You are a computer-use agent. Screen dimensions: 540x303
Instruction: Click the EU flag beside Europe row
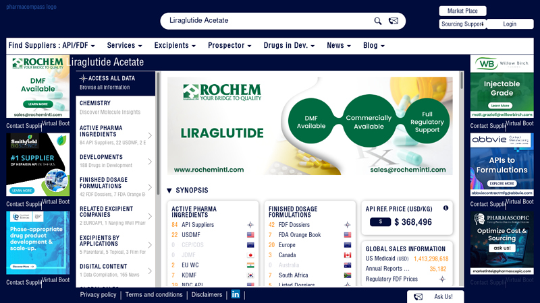(348, 245)
